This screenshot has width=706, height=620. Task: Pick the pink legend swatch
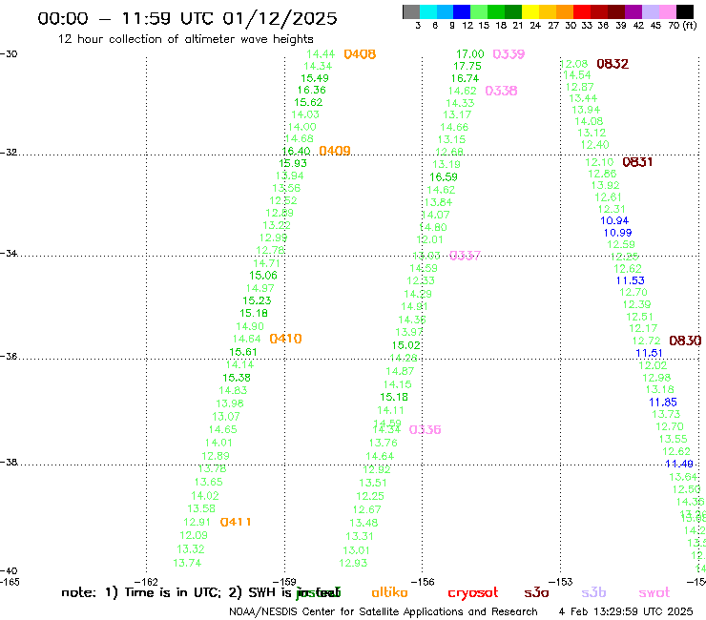tap(668, 11)
